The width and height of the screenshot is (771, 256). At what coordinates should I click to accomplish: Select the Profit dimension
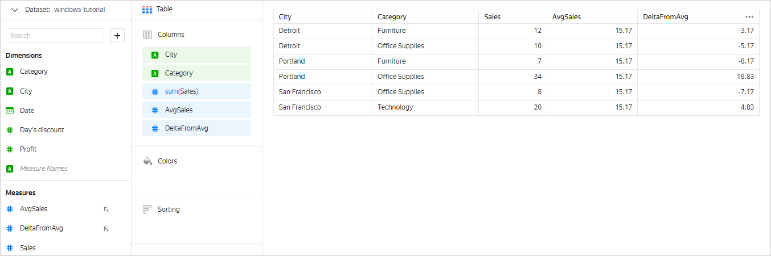click(x=28, y=149)
